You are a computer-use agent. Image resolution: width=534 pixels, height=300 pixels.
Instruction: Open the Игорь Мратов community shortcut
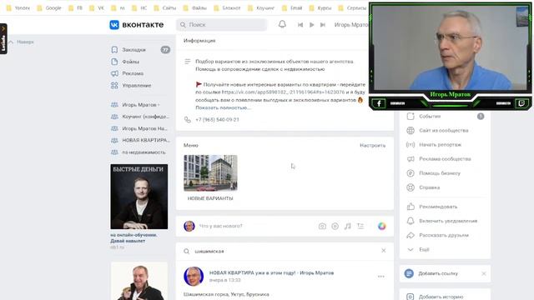pos(140,105)
